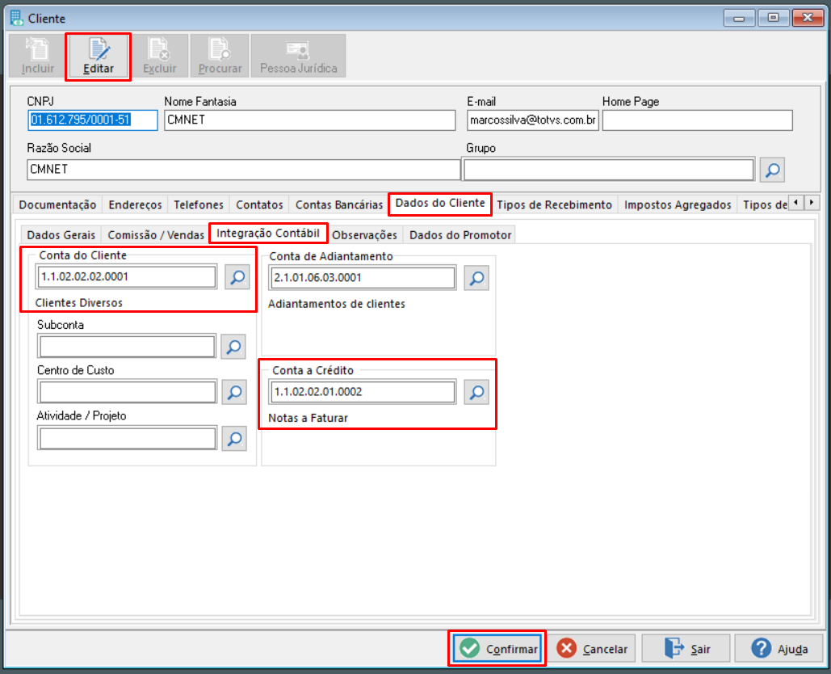Click the Ajuda button

coord(779,649)
